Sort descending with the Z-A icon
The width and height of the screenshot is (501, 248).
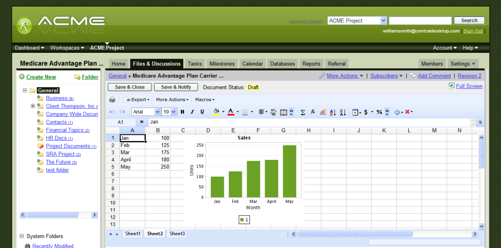point(342,112)
